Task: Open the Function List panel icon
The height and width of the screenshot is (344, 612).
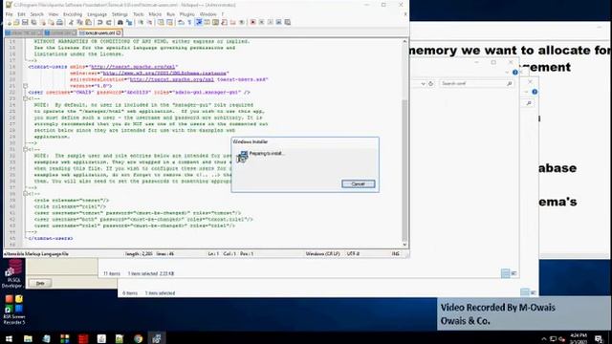Action: (x=224, y=23)
